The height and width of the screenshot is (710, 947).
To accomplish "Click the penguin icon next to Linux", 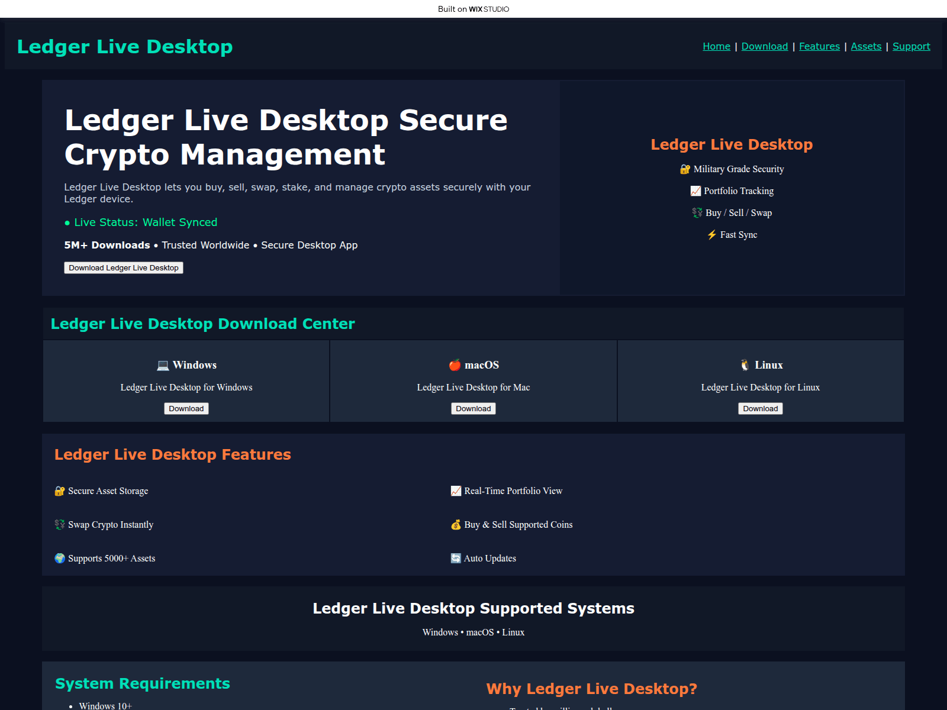I will [745, 365].
